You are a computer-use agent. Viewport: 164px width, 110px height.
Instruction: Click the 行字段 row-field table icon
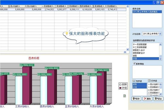point(149,81)
